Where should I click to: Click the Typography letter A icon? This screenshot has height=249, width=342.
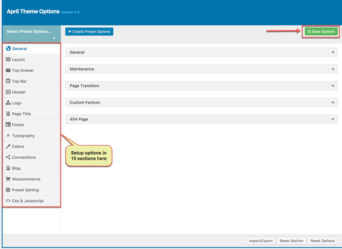pos(8,136)
